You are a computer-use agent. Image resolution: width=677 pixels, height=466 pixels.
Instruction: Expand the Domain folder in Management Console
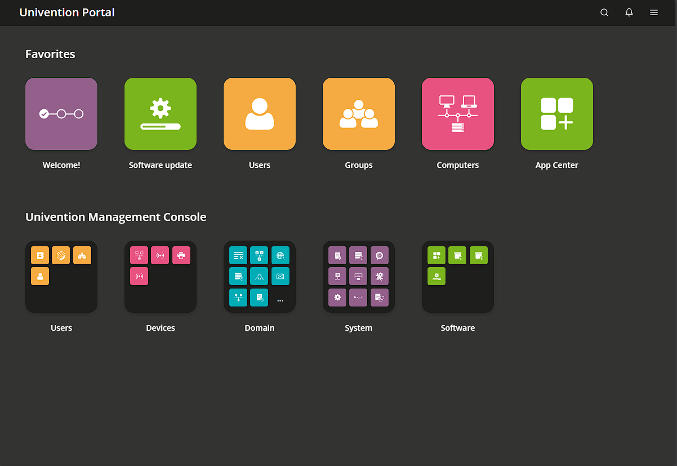point(260,277)
